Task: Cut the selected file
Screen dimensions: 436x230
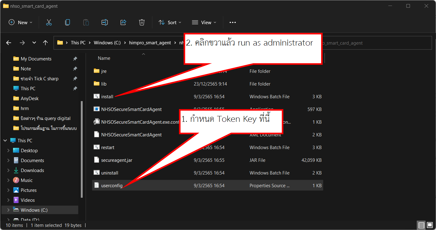Action: point(49,22)
